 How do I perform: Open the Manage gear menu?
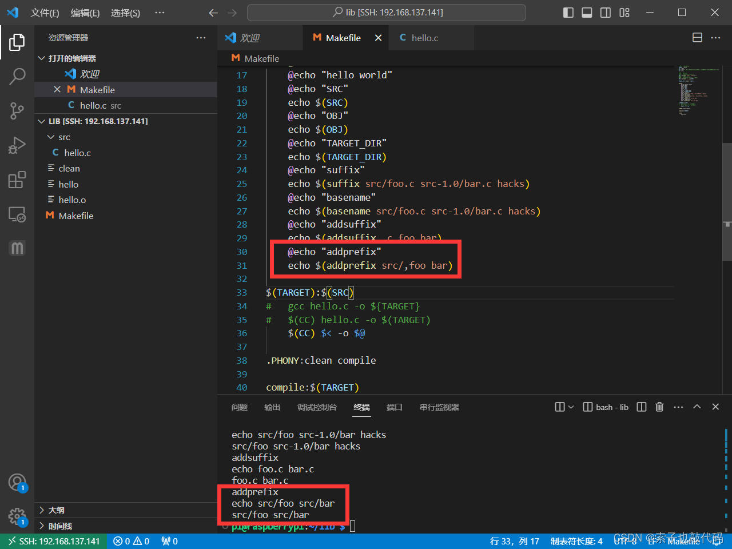pos(17,517)
